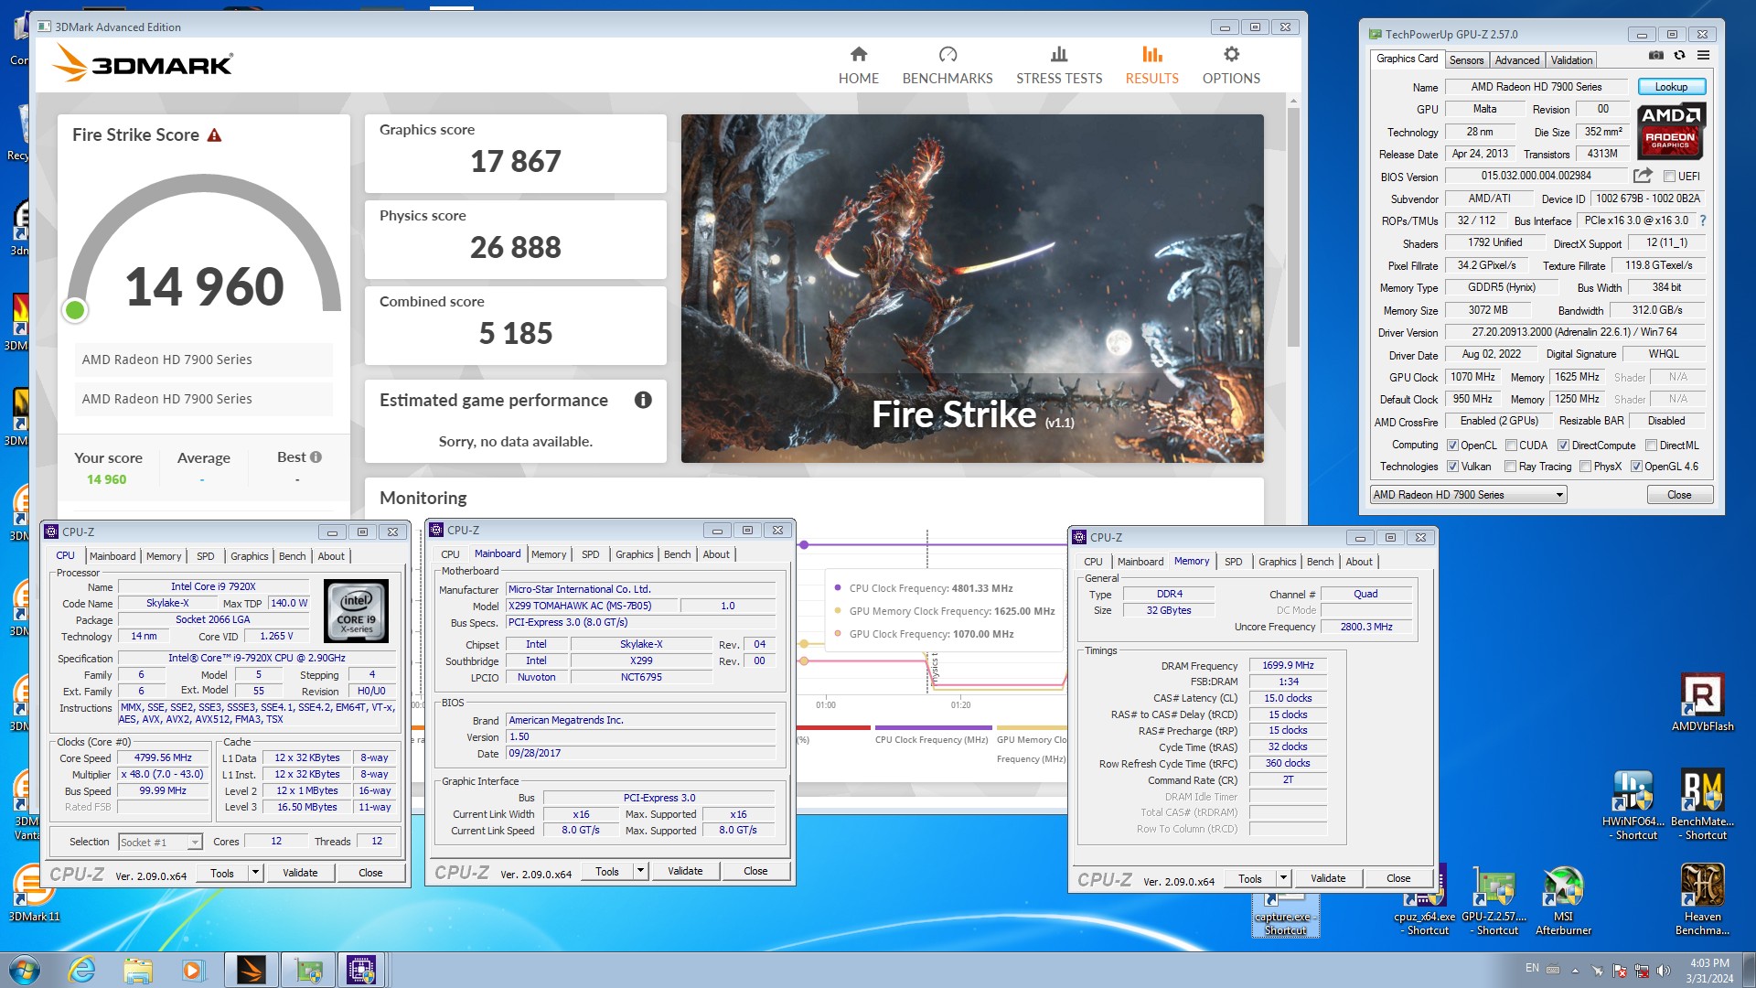Toggle the UEFI checkbox in GPU-Z

click(1669, 177)
